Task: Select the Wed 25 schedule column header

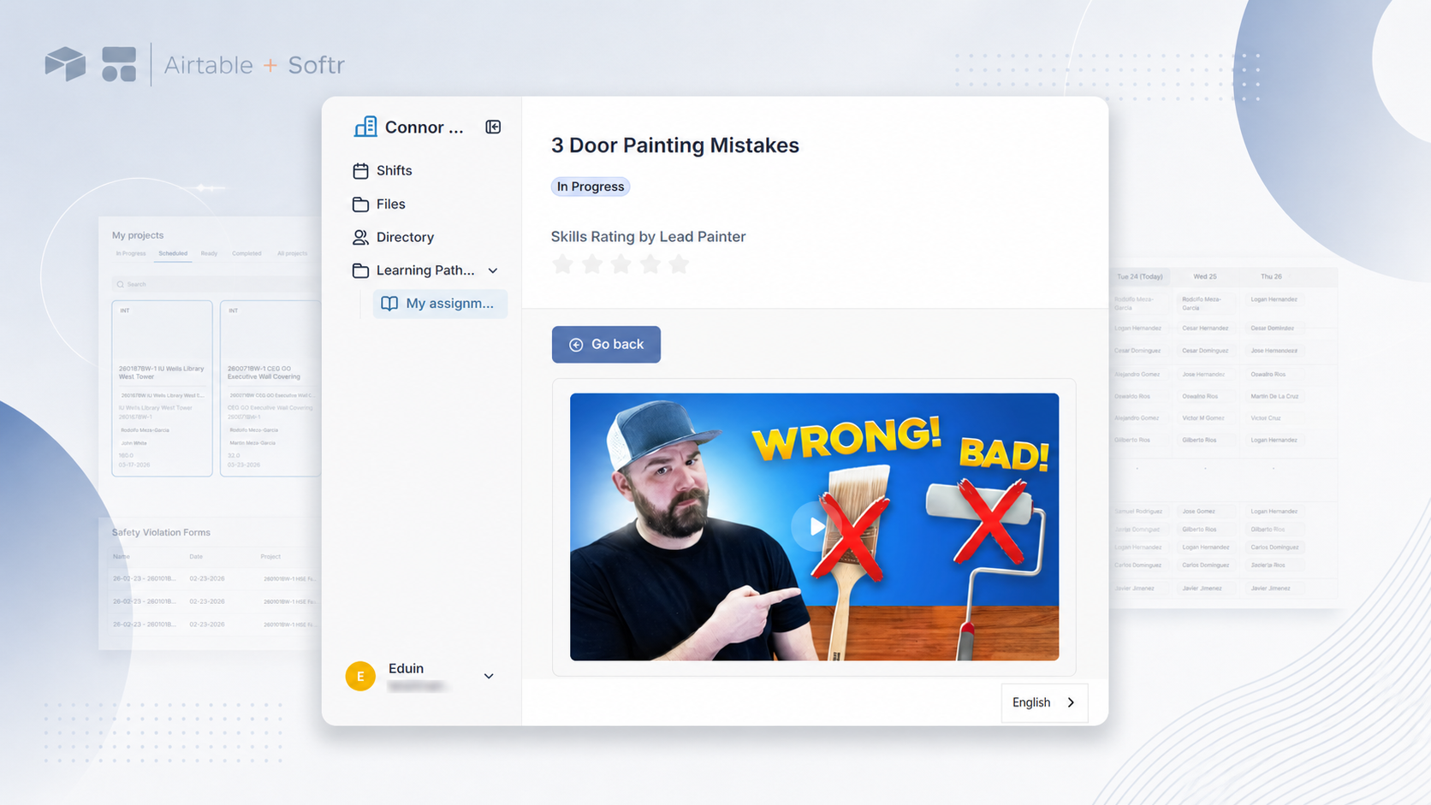Action: pos(1205,277)
